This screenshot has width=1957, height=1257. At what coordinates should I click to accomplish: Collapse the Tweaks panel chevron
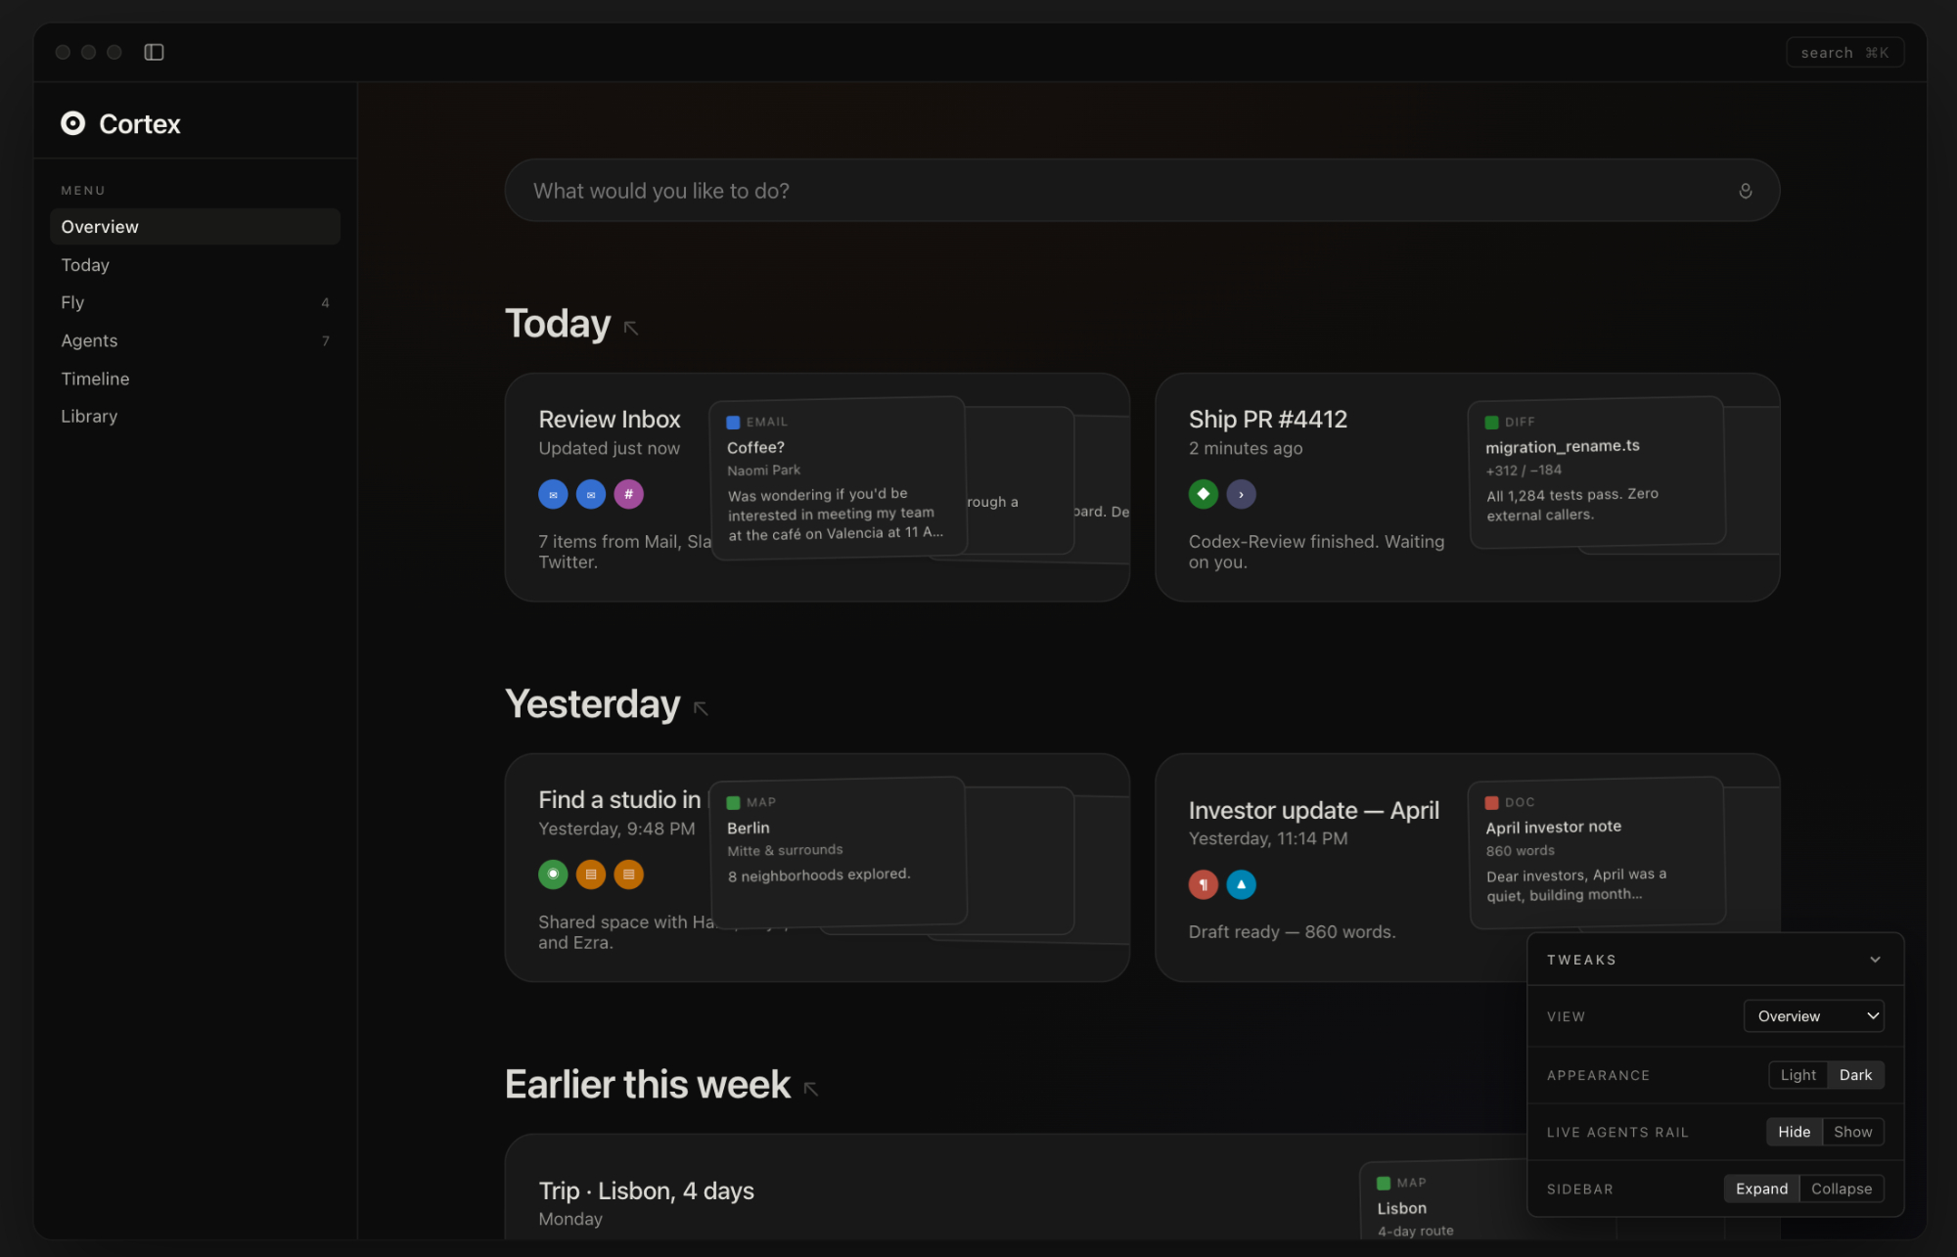pos(1875,960)
